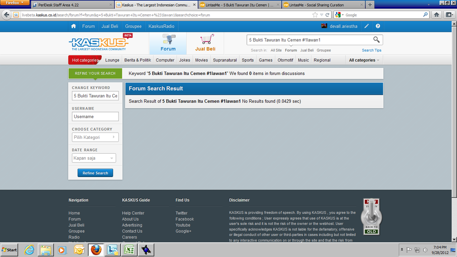
Task: Open the Otomotif category
Action: click(x=285, y=60)
